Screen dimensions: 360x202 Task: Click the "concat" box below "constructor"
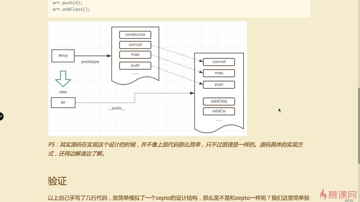point(135,45)
